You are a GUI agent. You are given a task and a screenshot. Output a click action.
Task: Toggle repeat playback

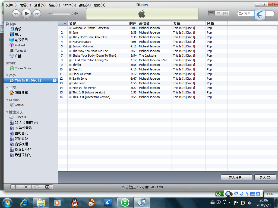(37, 187)
